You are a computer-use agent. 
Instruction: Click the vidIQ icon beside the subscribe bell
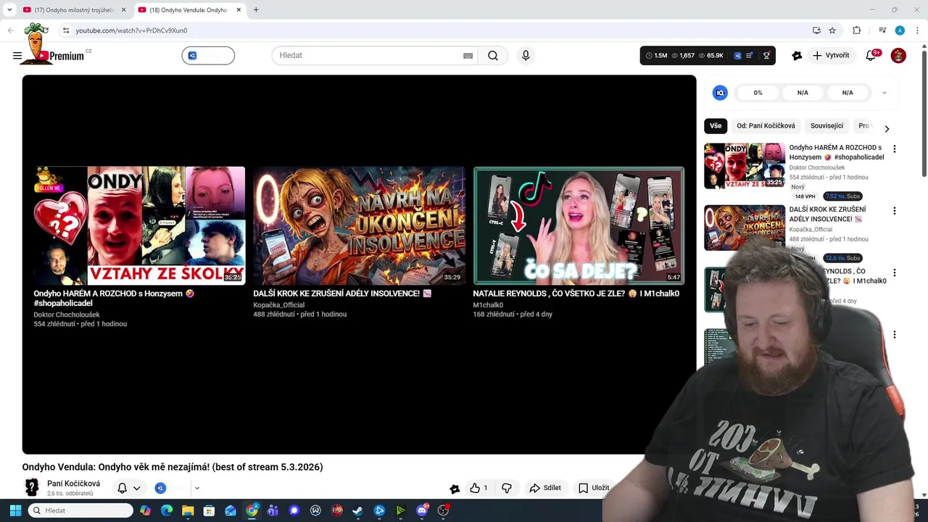click(160, 488)
